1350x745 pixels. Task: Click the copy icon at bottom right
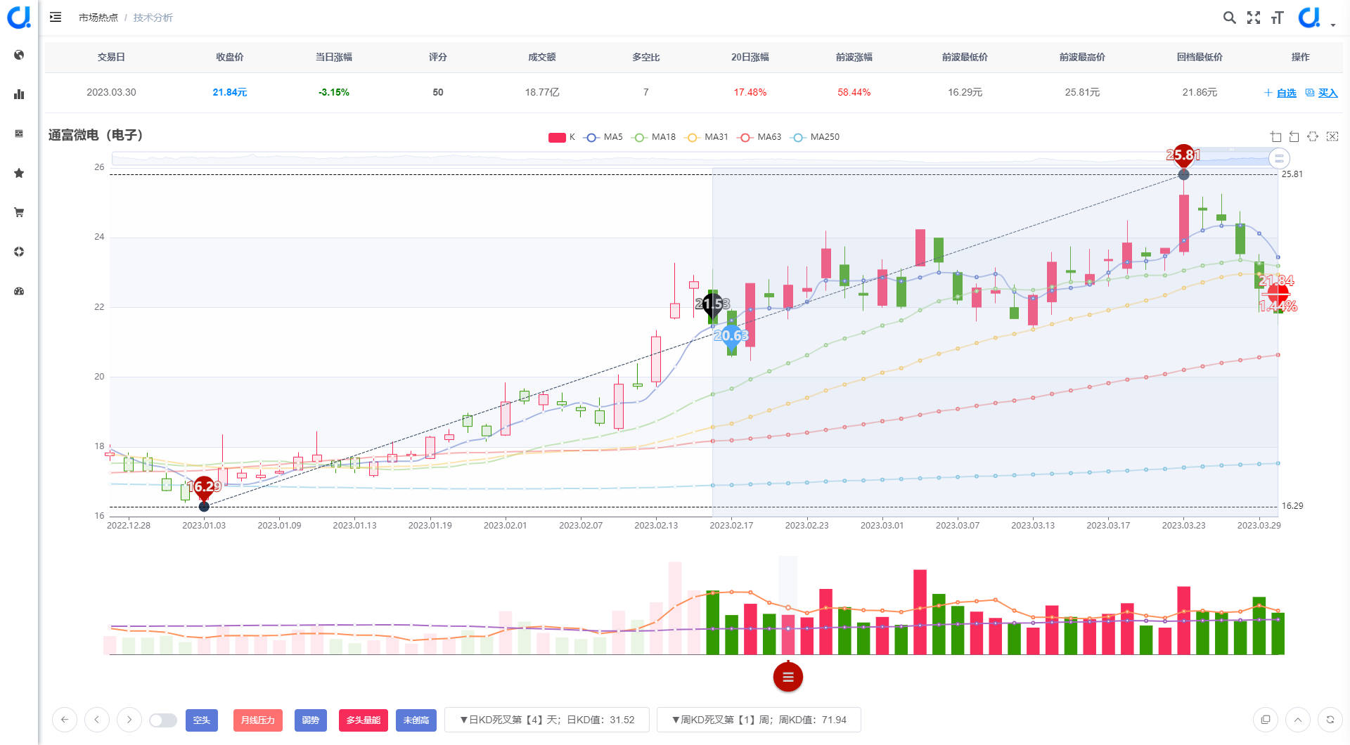1266,720
